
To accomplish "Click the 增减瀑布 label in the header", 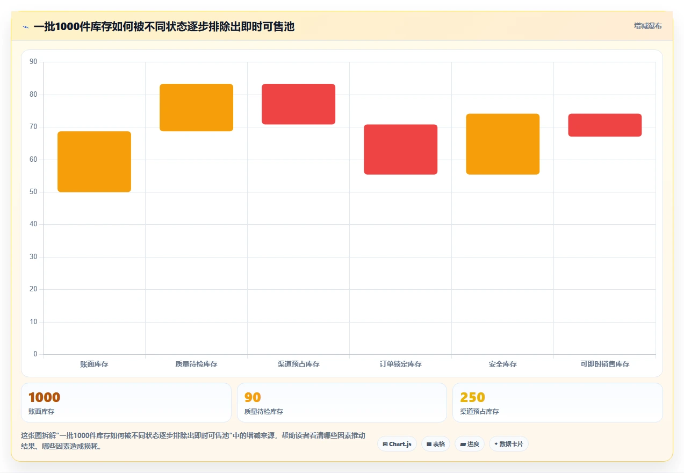I will point(647,26).
